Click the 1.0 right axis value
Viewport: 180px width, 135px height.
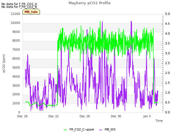(x=168, y=93)
